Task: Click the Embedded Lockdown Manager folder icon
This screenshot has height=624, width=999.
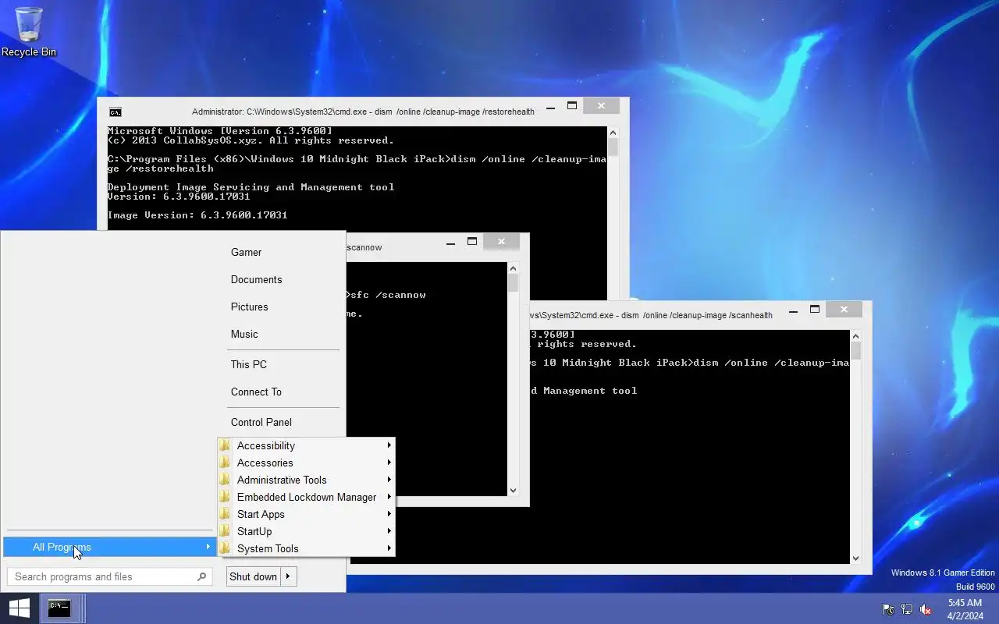Action: (225, 497)
